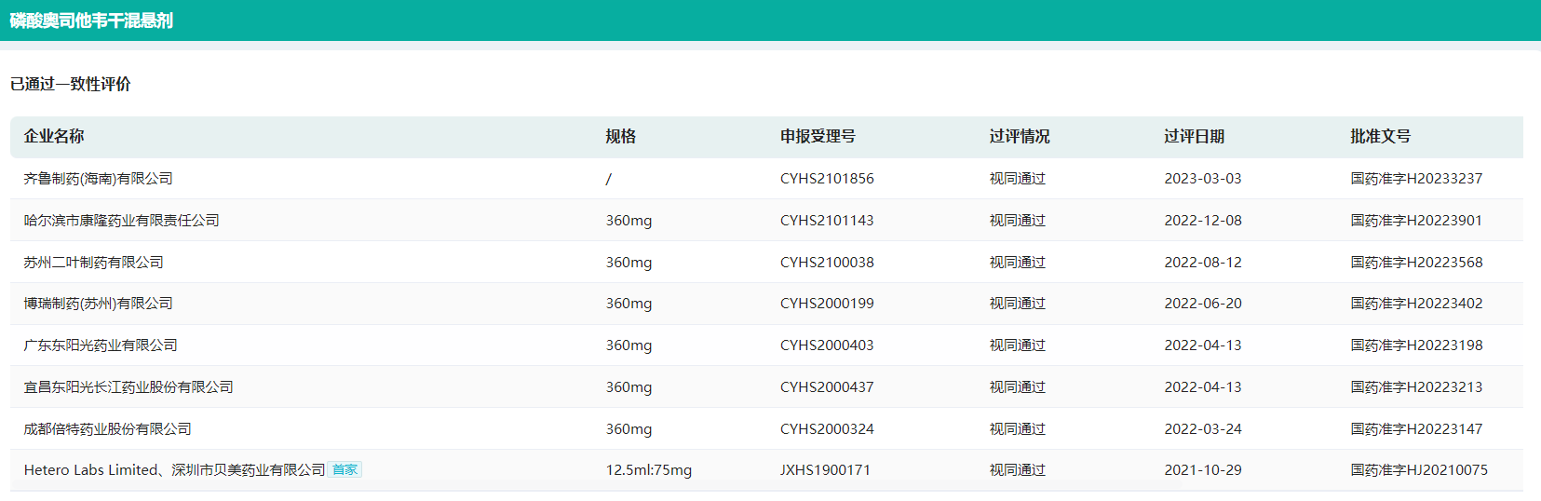
Task: Select the 申报受理号 column header
Action: (818, 137)
